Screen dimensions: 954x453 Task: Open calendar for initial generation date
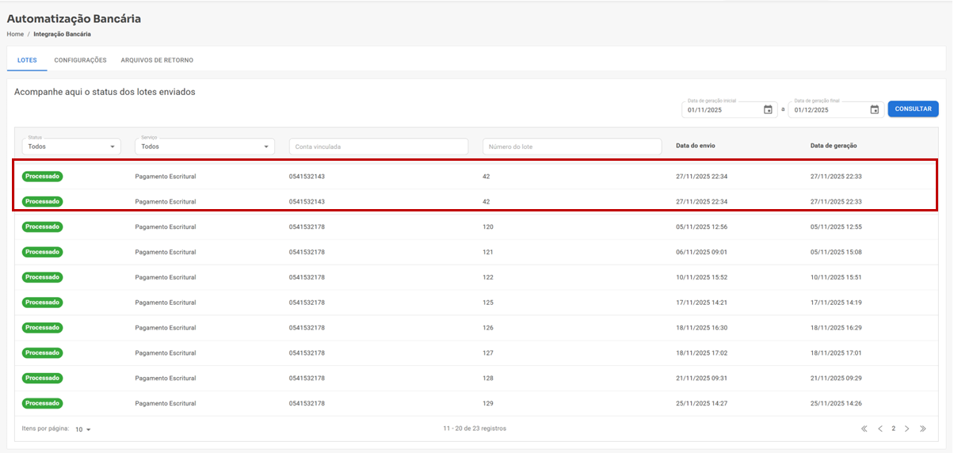tap(768, 110)
